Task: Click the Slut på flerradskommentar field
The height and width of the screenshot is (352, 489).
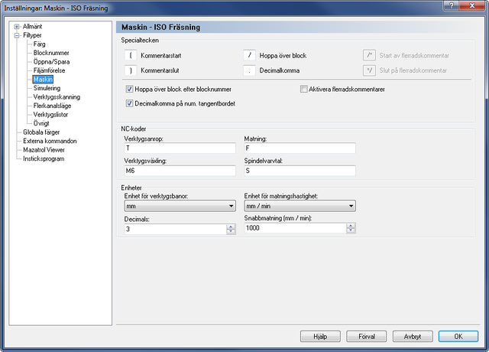Action: tap(369, 70)
